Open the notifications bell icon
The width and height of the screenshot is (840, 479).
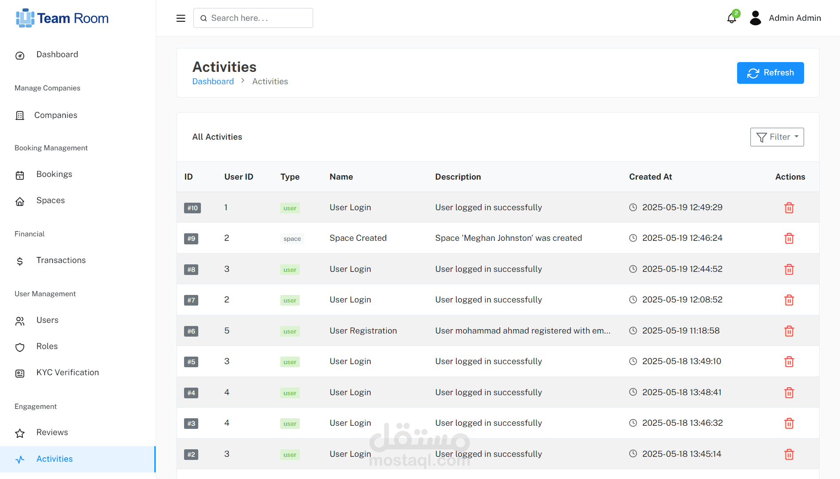click(x=732, y=18)
